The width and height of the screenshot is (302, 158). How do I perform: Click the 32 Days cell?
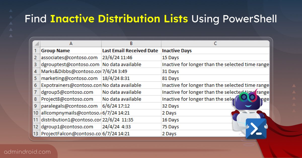(x=215, y=106)
